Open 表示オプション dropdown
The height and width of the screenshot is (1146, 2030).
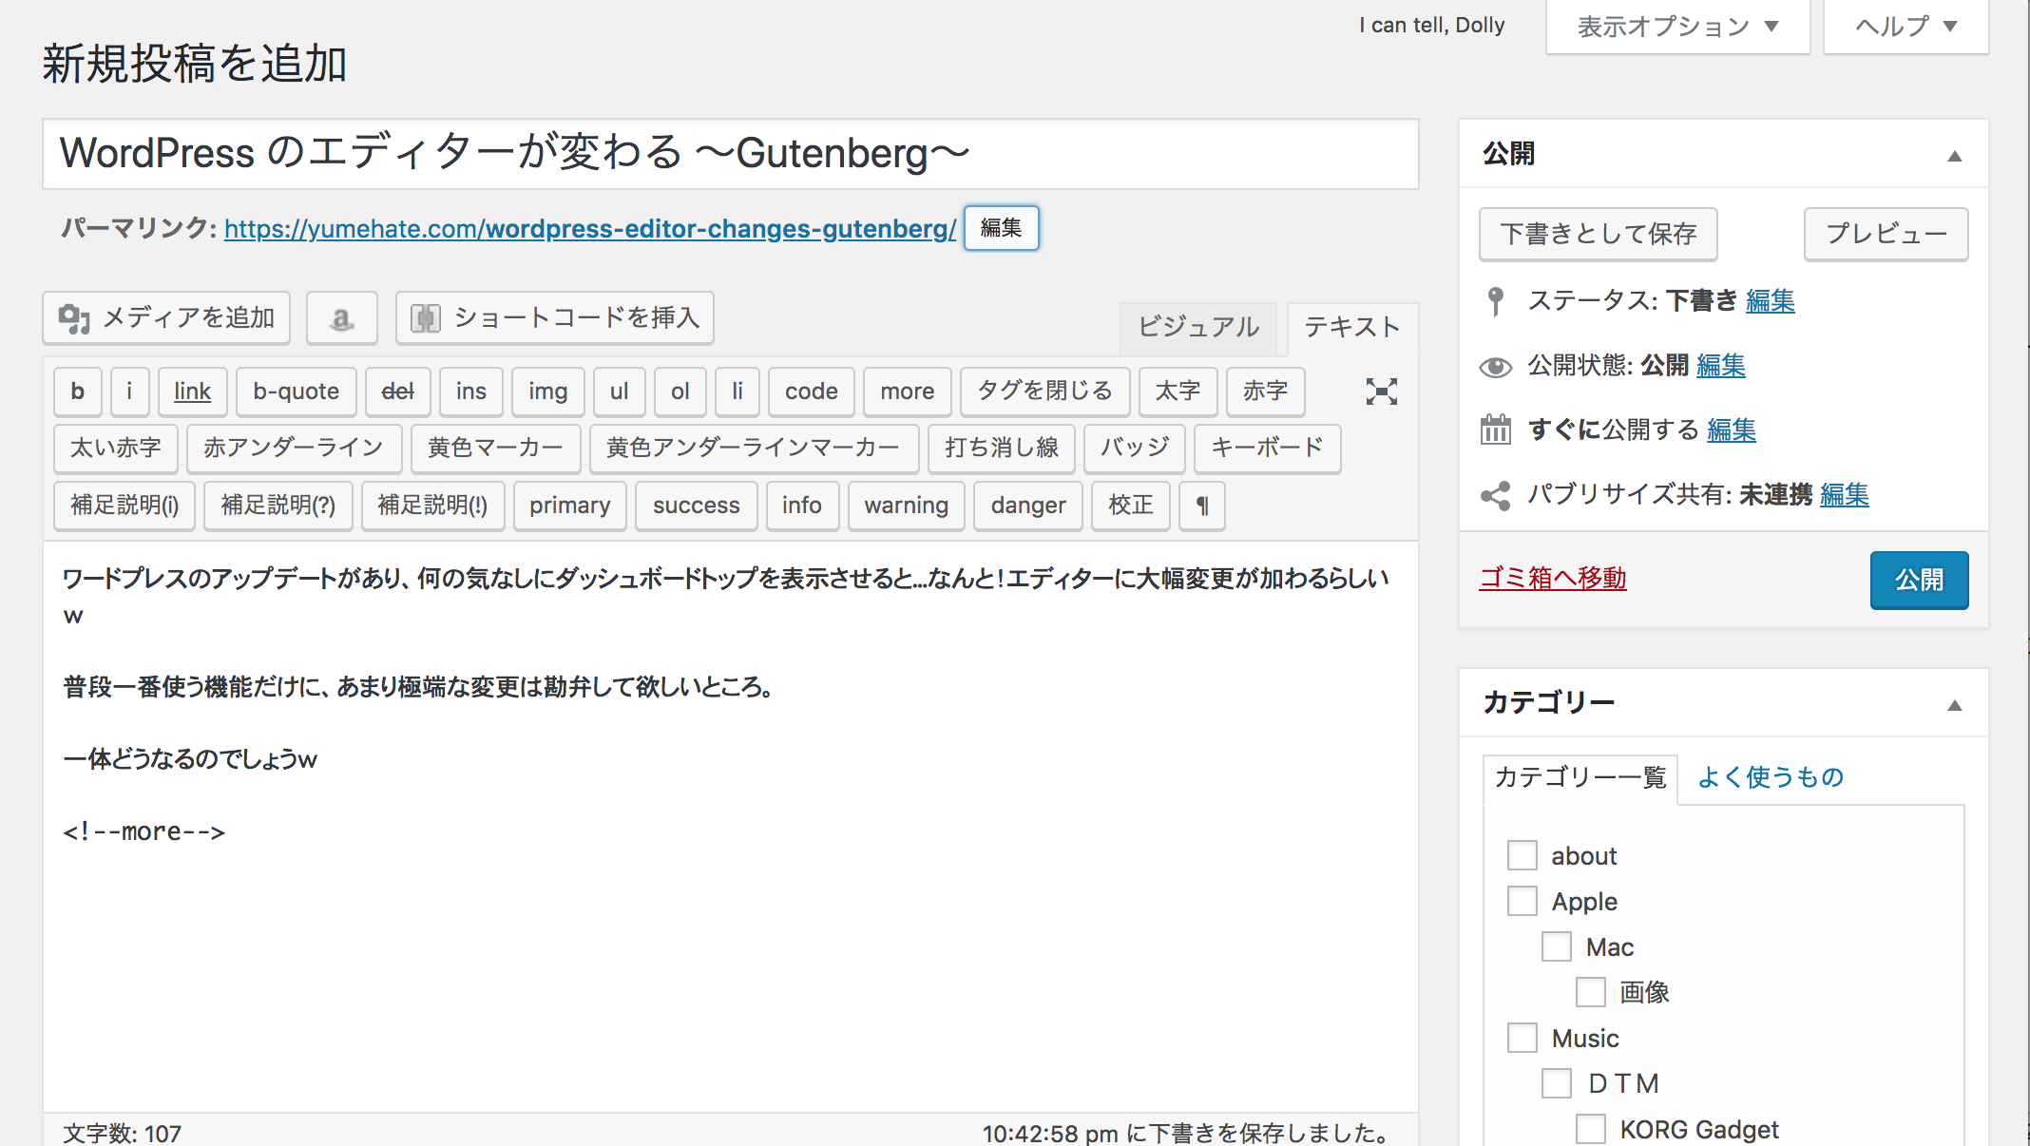1678,27
